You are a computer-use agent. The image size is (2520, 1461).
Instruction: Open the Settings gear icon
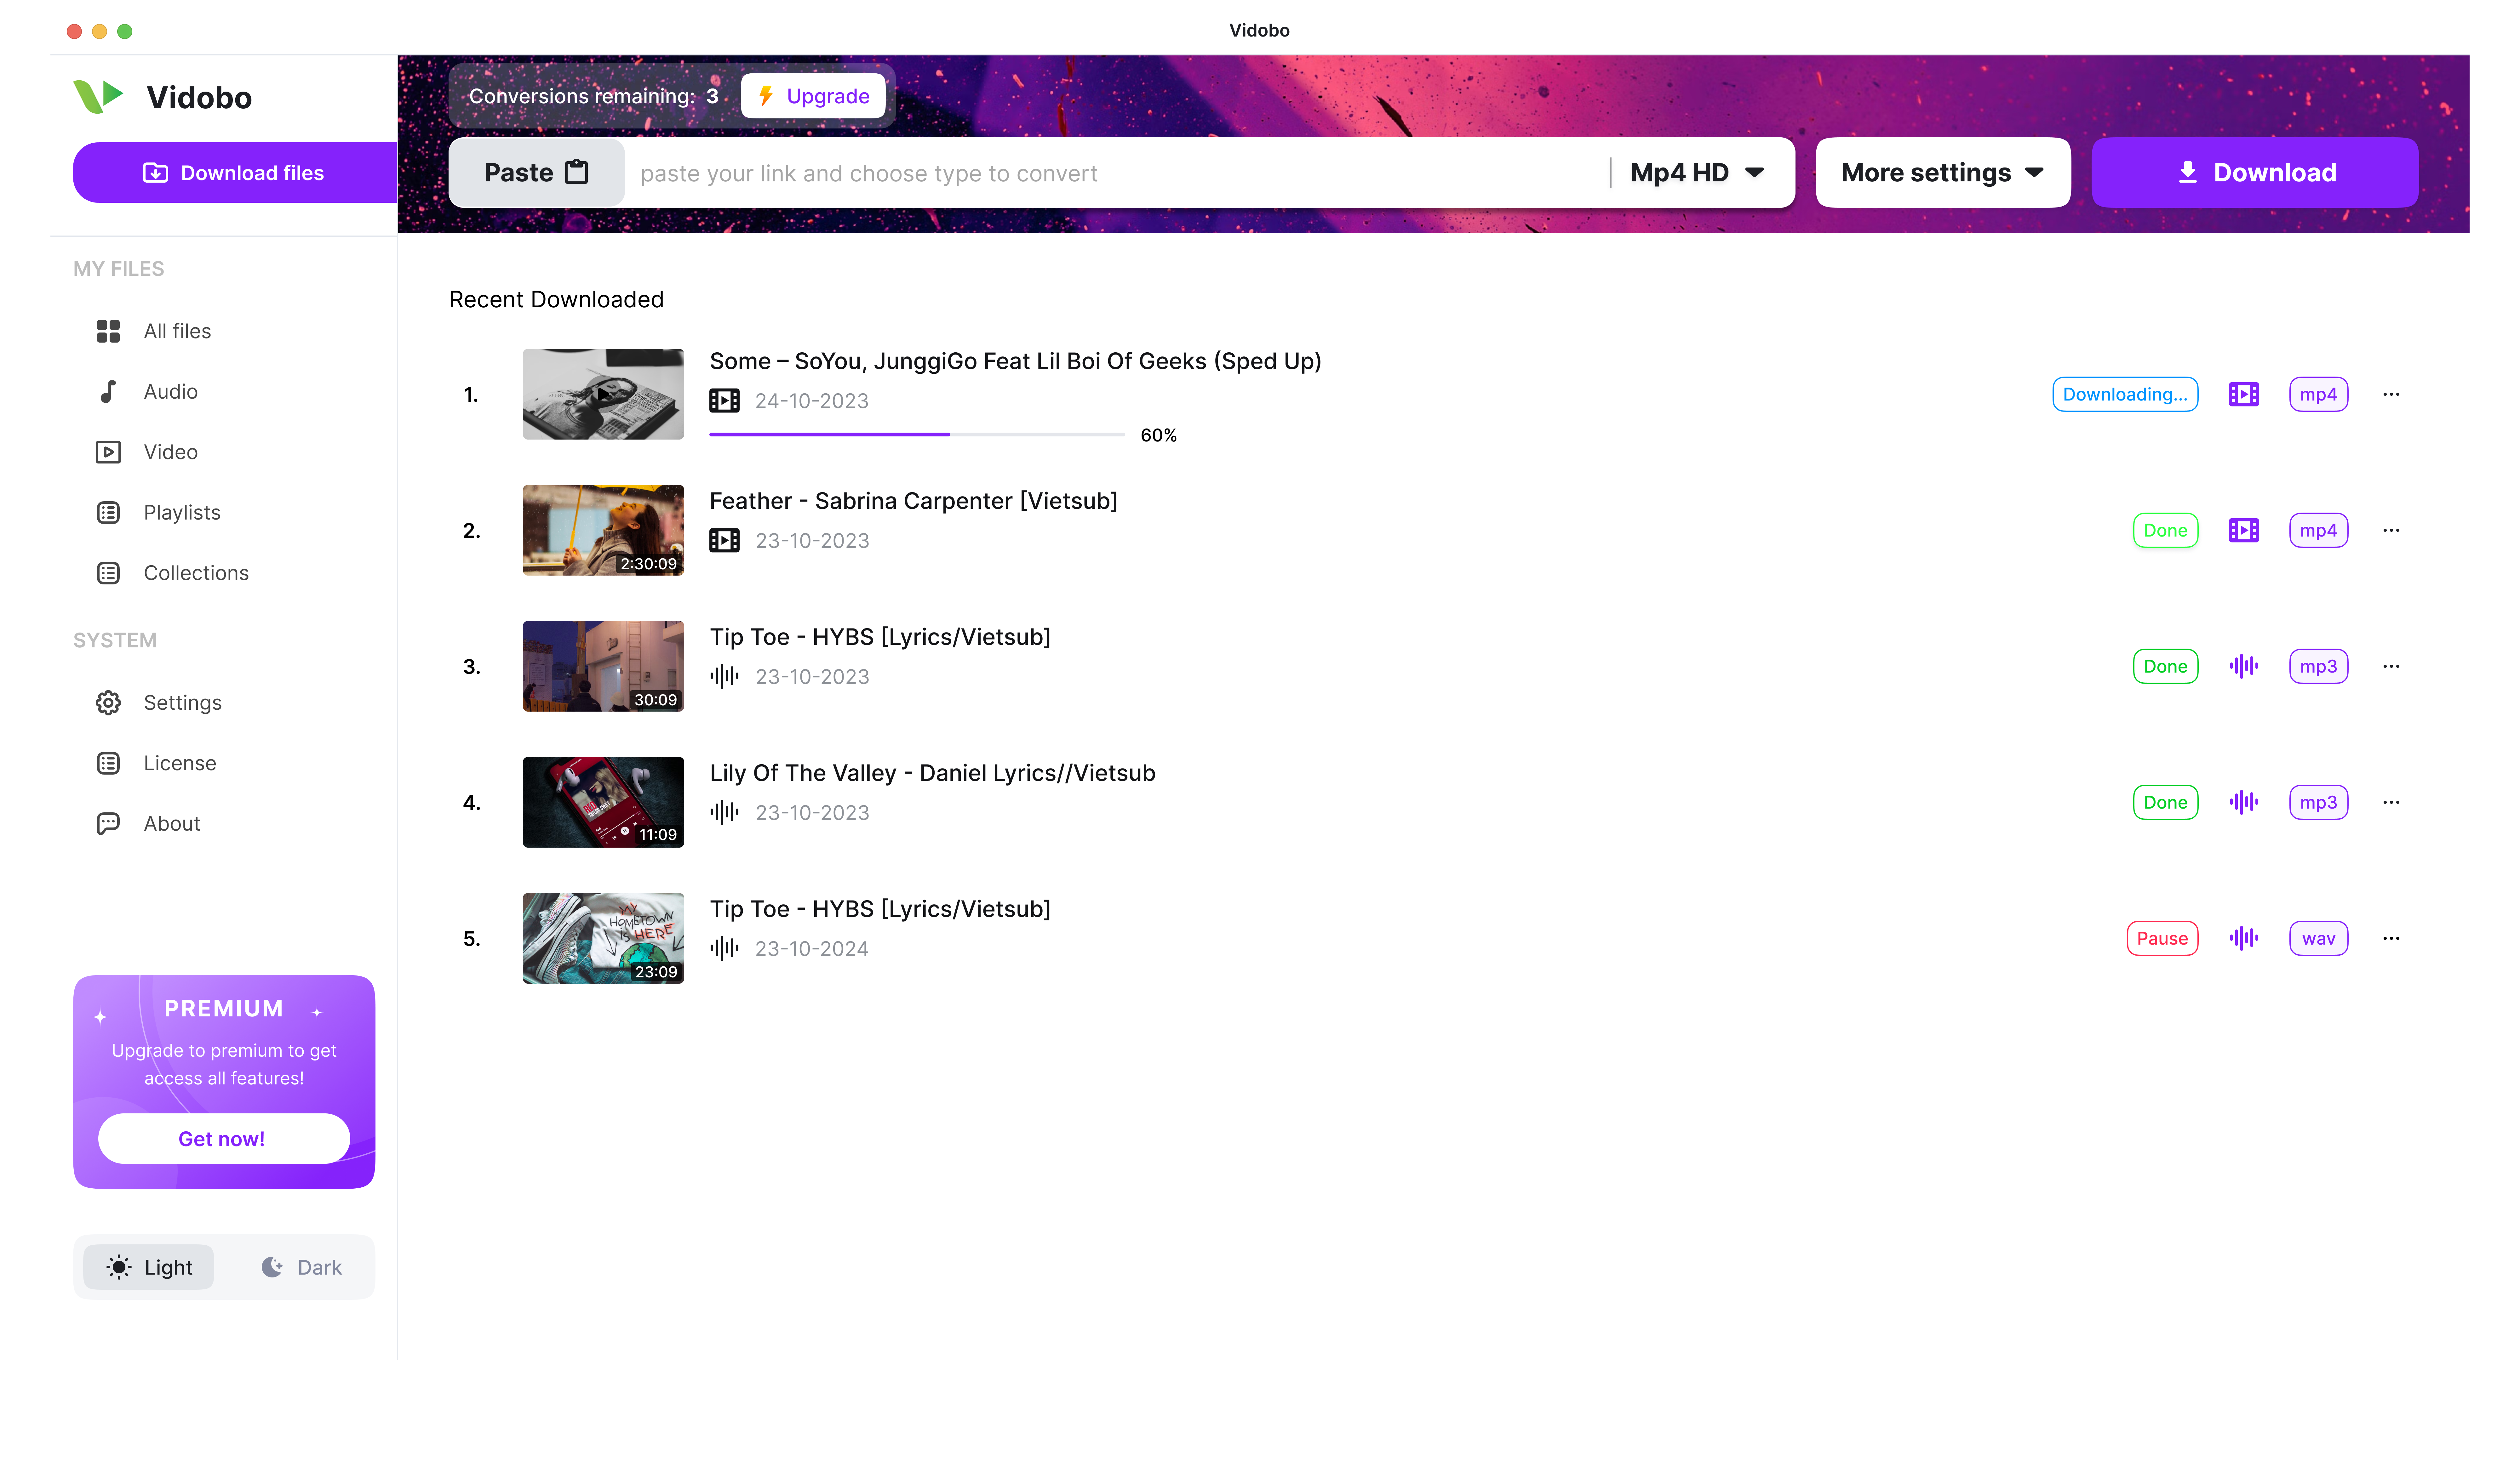point(108,702)
